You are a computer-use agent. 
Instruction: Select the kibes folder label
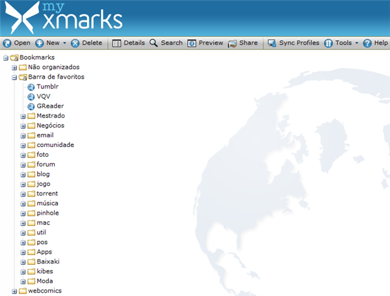click(45, 271)
